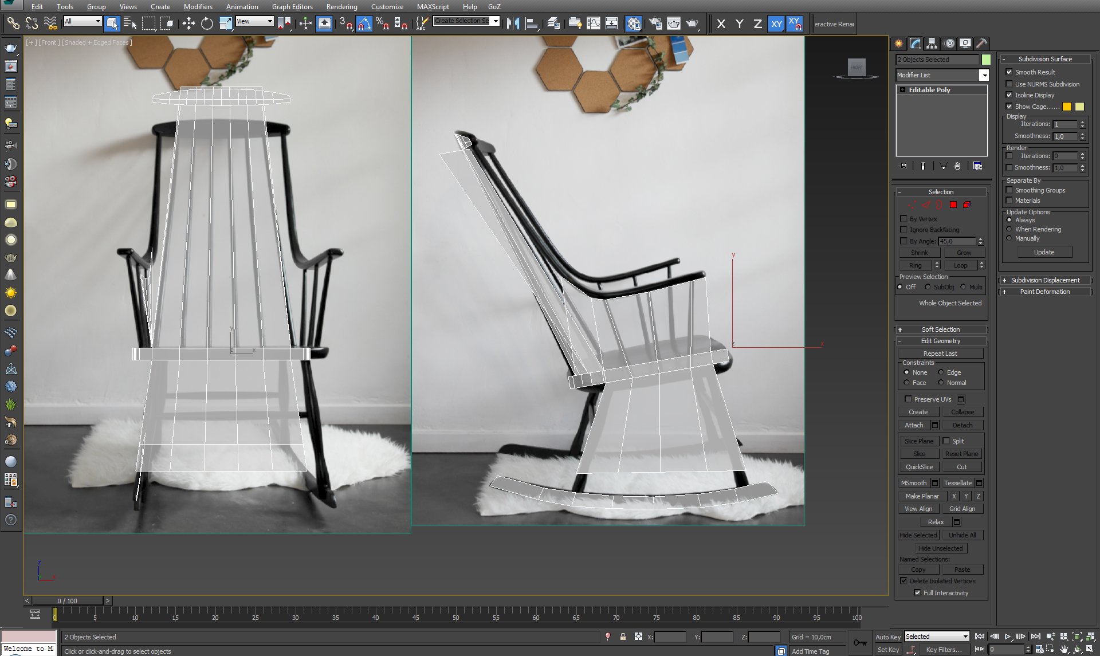The image size is (1100, 656).
Task: Check Use NURMS Subdivision
Action: pos(1009,84)
